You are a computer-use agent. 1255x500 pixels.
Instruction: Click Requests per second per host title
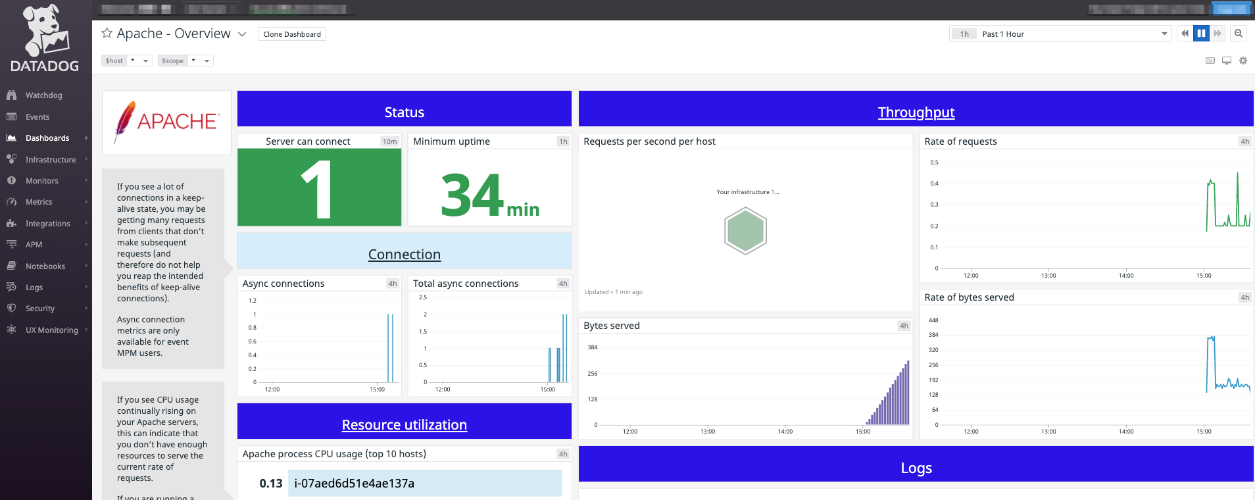click(x=649, y=141)
